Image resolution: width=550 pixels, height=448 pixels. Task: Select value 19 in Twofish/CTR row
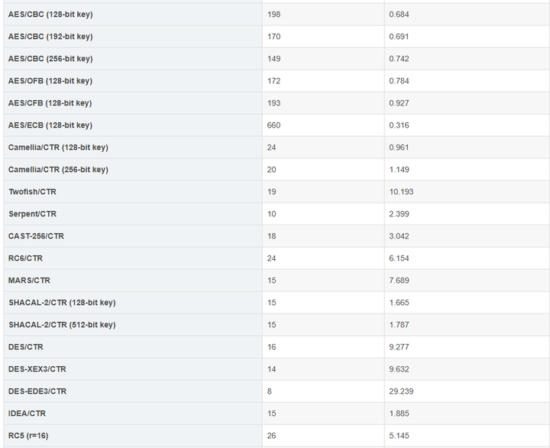point(271,192)
